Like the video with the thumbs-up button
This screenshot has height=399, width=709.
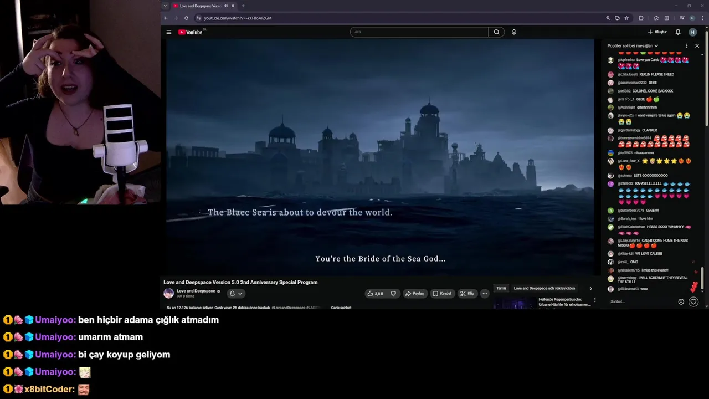(x=375, y=294)
